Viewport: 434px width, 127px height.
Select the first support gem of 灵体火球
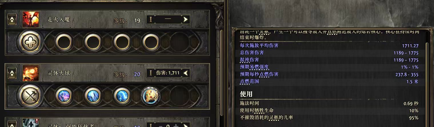(63, 95)
